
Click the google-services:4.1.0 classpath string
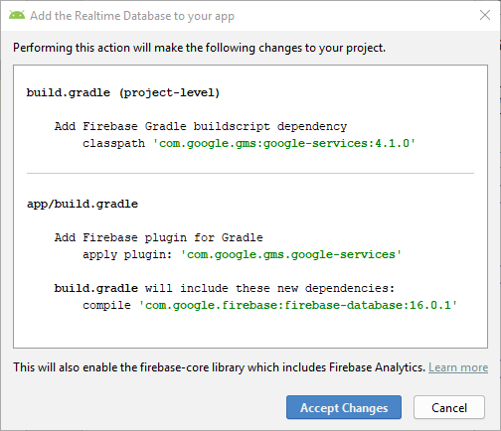(x=284, y=143)
